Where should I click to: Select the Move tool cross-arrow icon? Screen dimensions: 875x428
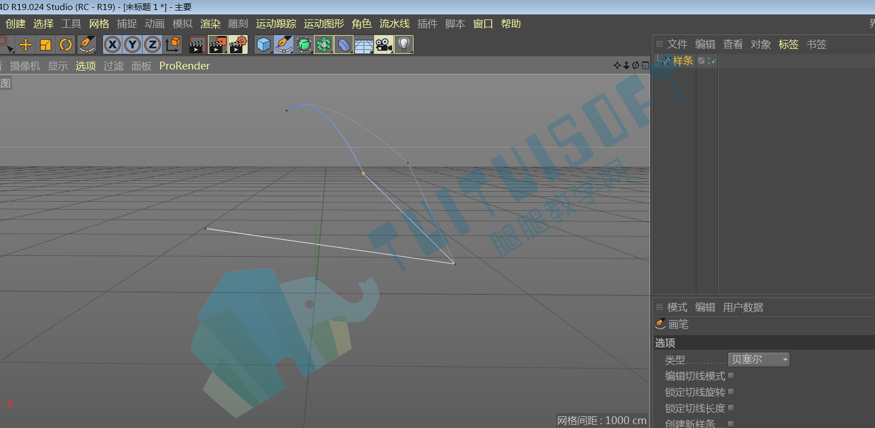point(26,44)
